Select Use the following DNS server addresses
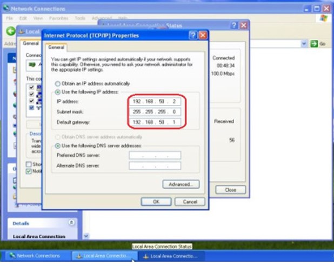Image resolution: width=334 pixels, height=266 pixels. coord(57,146)
